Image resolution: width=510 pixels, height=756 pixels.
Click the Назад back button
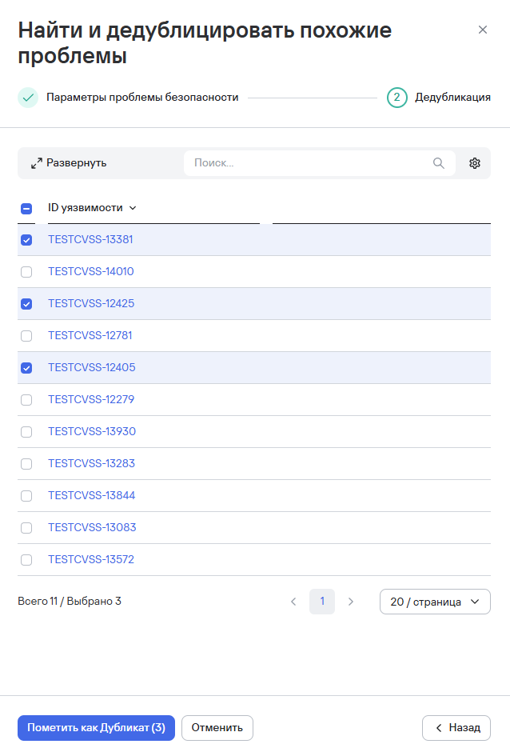pos(456,728)
